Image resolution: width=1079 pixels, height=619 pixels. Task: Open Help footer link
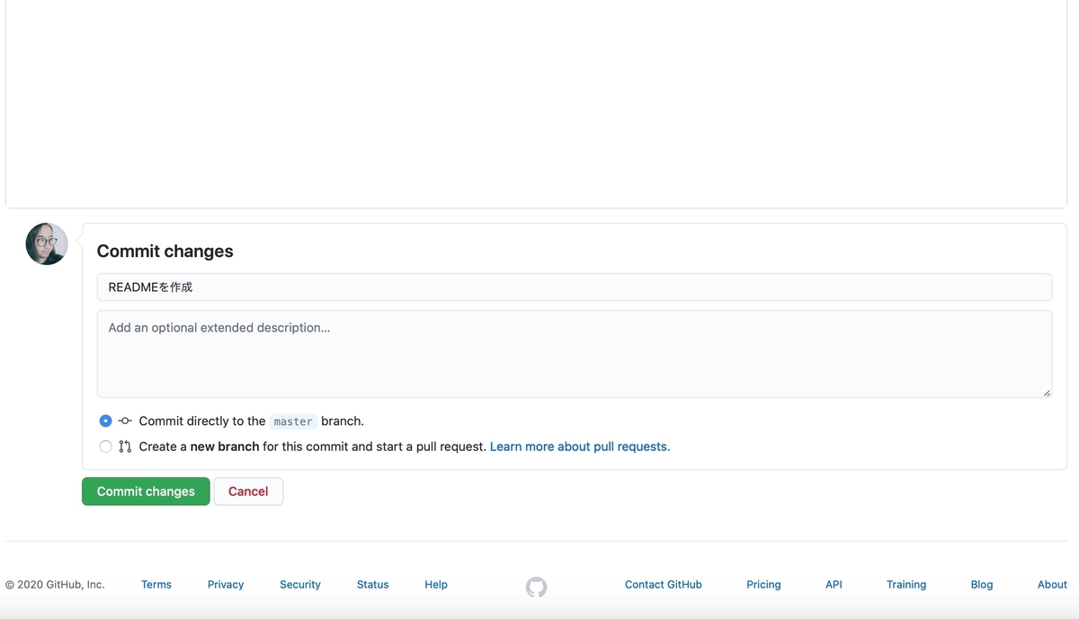point(436,584)
